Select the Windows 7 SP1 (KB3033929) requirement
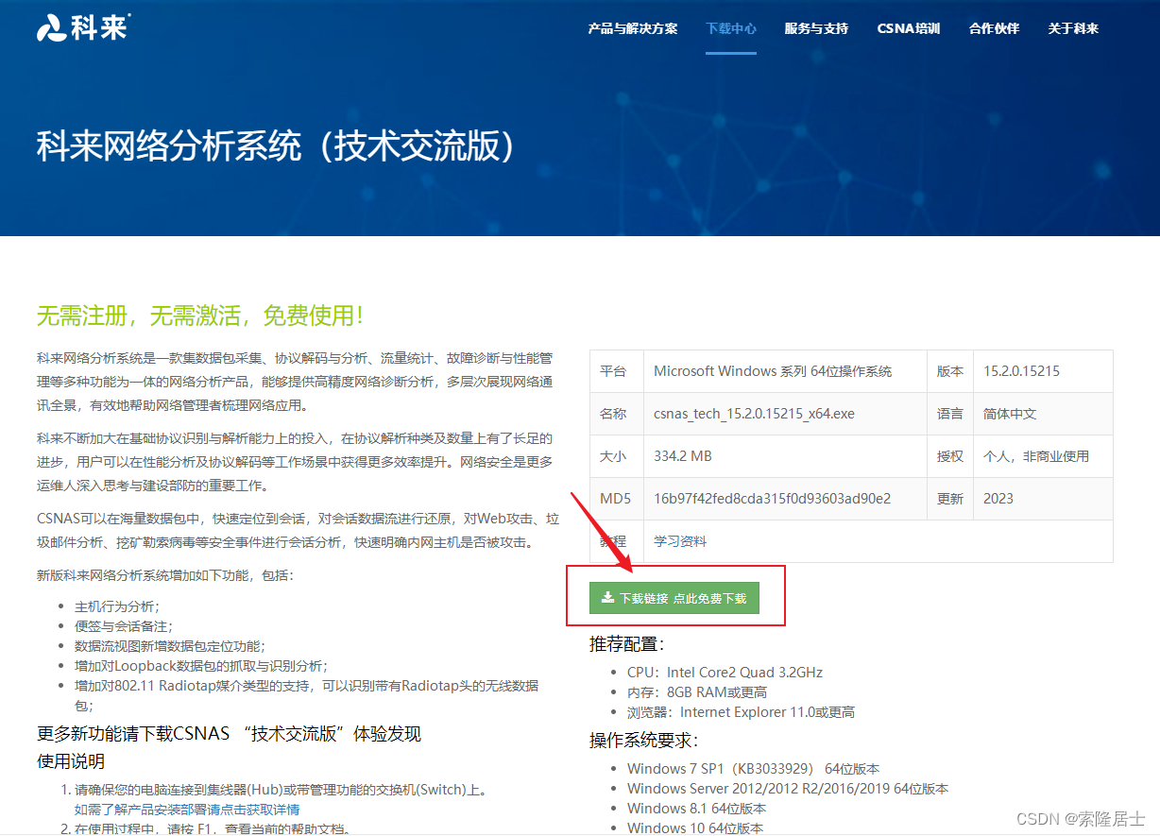Screen dimensions: 1160x836 tap(753, 769)
